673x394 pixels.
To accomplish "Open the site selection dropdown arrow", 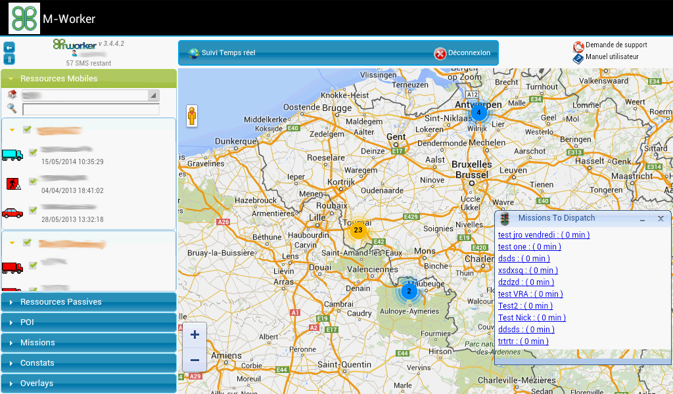I will click(153, 95).
